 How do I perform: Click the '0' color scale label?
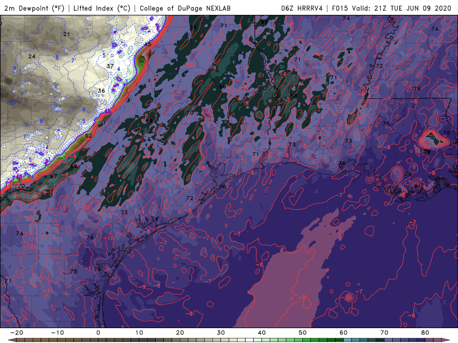tap(98, 333)
